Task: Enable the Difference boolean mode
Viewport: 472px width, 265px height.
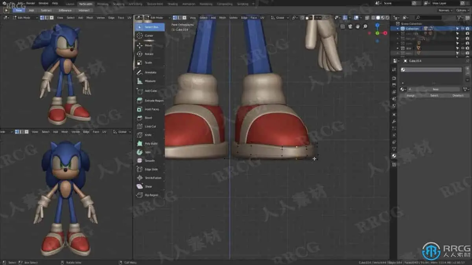Action: 65,10
